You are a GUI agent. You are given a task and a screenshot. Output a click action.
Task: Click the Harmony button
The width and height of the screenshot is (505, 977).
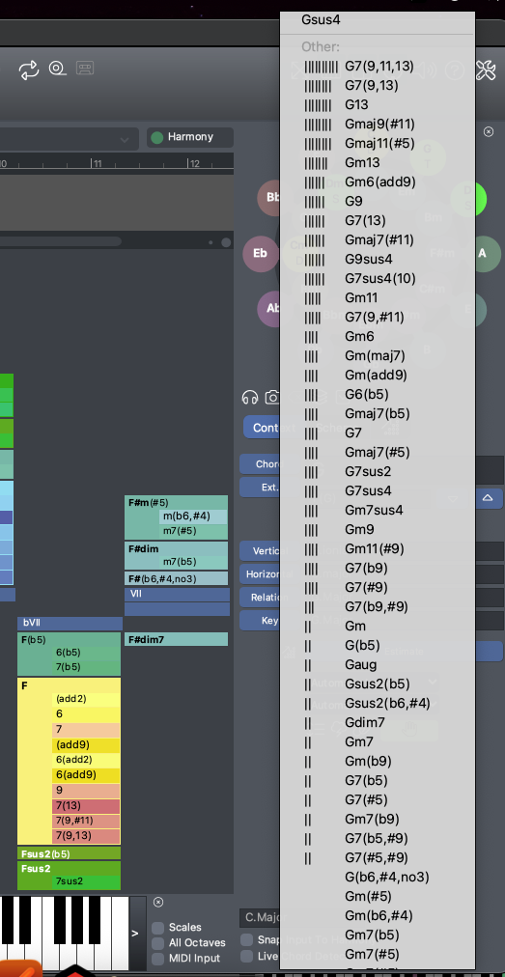[190, 137]
